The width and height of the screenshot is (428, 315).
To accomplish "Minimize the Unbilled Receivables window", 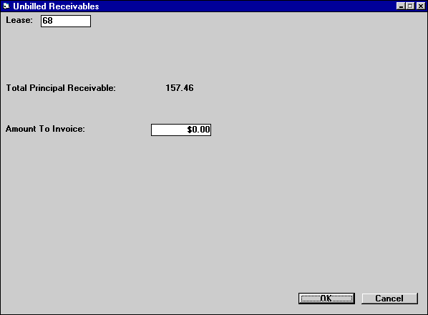I will (x=400, y=6).
